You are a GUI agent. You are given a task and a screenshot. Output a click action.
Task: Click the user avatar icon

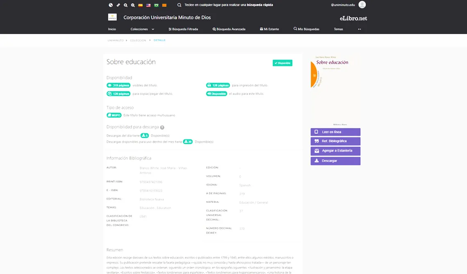[x=362, y=4]
